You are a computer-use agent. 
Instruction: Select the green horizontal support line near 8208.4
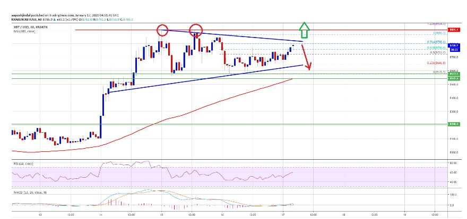pyautogui.click(x=229, y=124)
